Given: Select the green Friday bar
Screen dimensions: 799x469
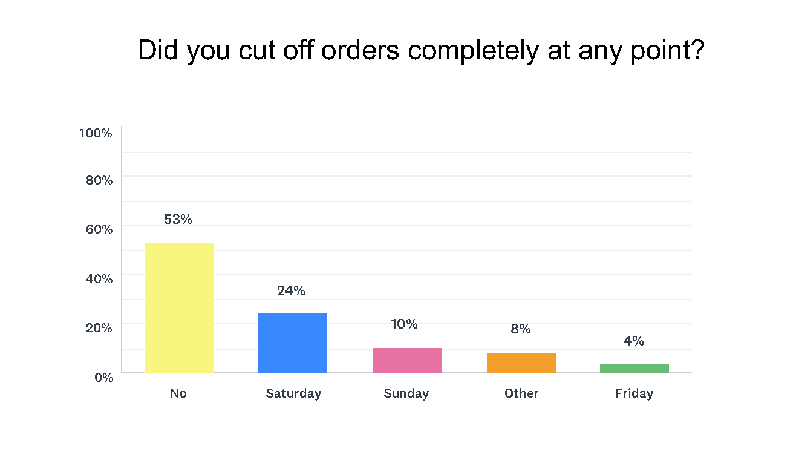Looking at the screenshot, I should coord(634,369).
